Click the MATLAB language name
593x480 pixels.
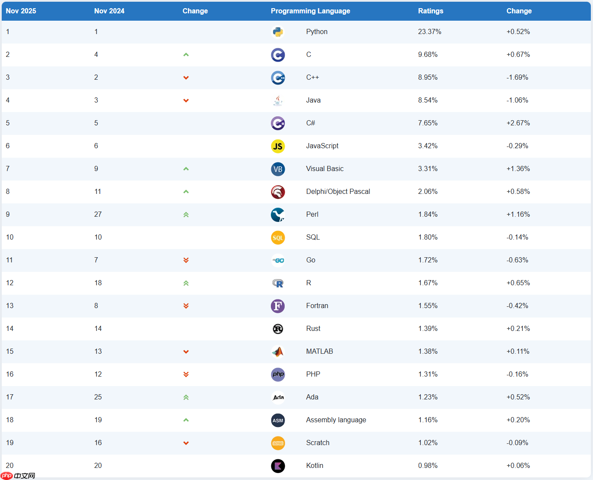[x=319, y=352]
